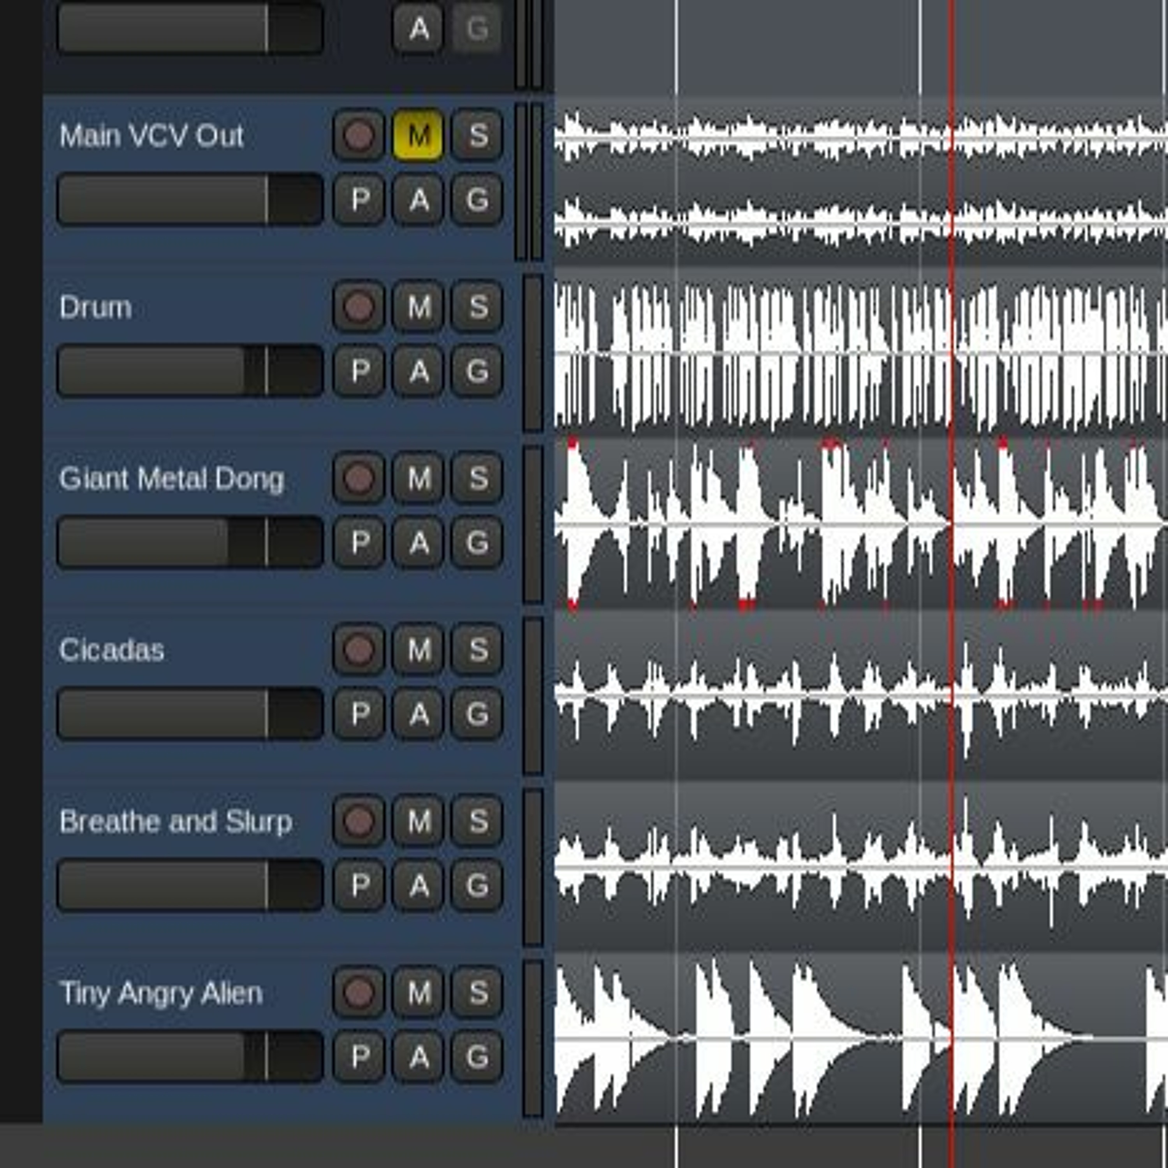Select the Cicadas track name
The width and height of the screenshot is (1168, 1168).
pos(112,651)
